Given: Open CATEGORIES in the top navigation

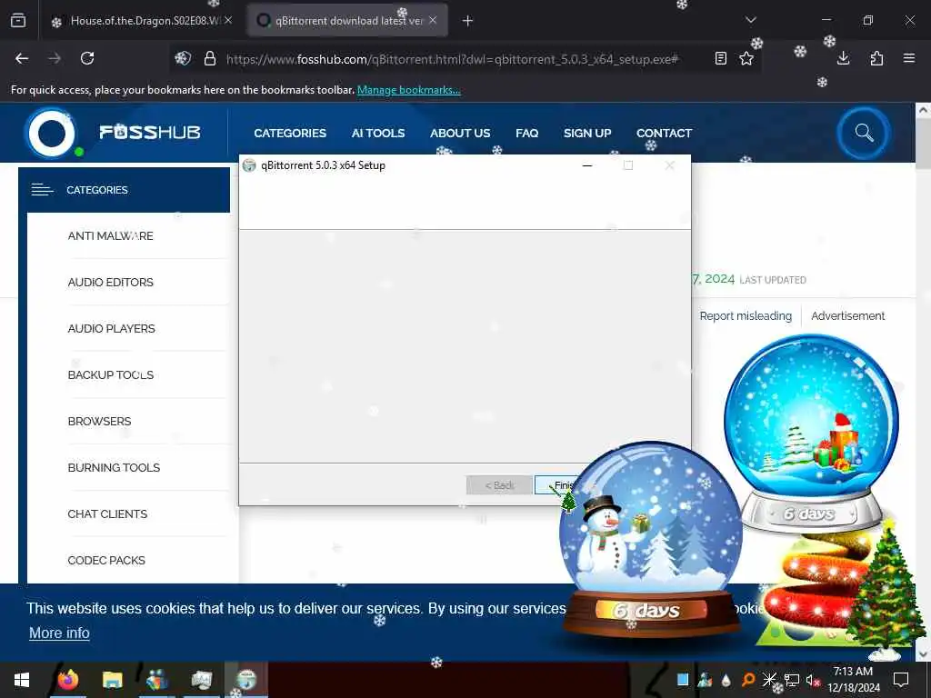Looking at the screenshot, I should 290,133.
